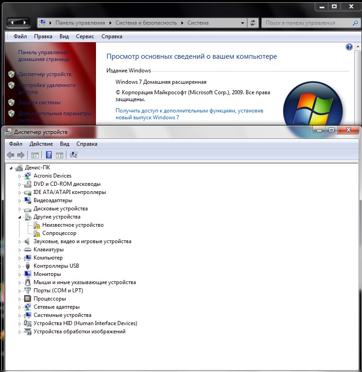The image size is (362, 372).
Task: Click the Forward arrow in Device Manager toolbar
Action: pos(21,155)
